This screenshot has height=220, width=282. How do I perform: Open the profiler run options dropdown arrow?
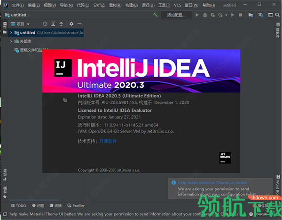coord(226,15)
